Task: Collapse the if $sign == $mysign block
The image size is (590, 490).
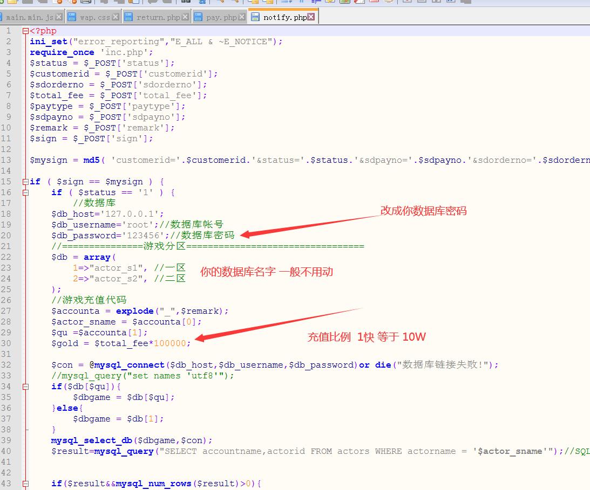Action: point(25,182)
